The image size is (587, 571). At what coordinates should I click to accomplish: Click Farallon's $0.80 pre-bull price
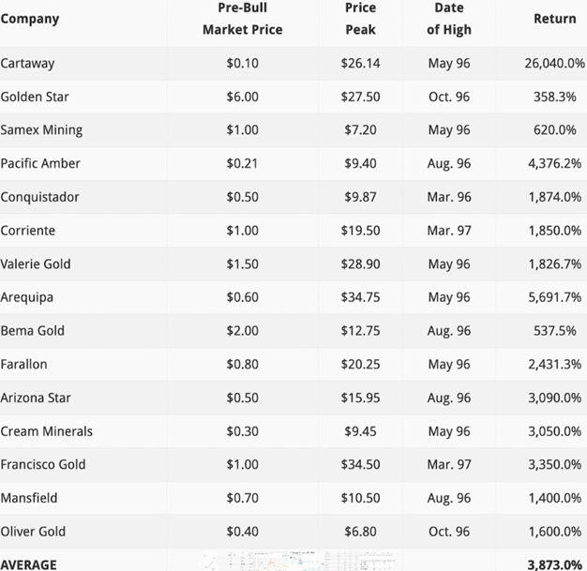[242, 365]
